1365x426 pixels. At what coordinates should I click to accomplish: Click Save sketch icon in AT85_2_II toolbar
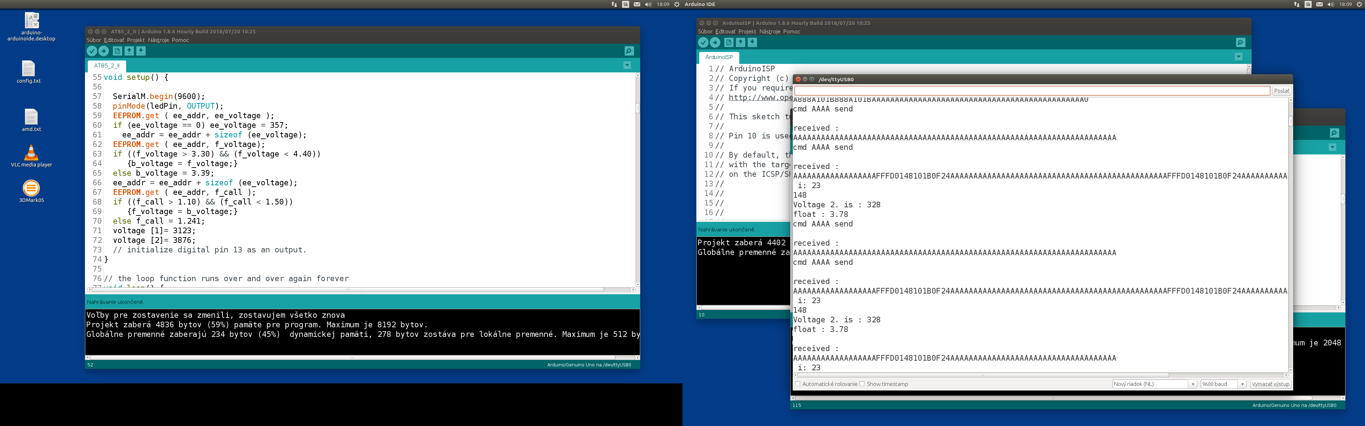tap(141, 51)
